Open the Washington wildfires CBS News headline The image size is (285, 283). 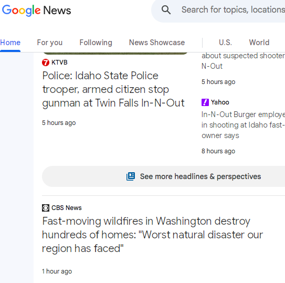coord(153,235)
